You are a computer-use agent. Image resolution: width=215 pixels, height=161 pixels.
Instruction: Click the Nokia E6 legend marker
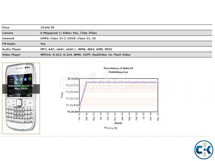[x=105, y=128]
